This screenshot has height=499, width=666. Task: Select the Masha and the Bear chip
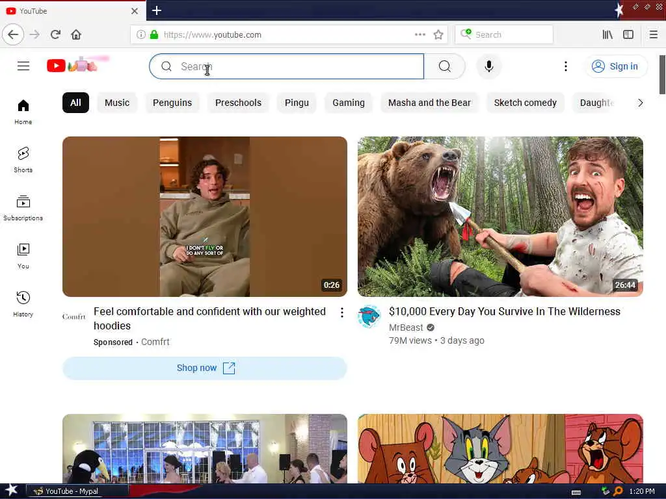tap(429, 103)
